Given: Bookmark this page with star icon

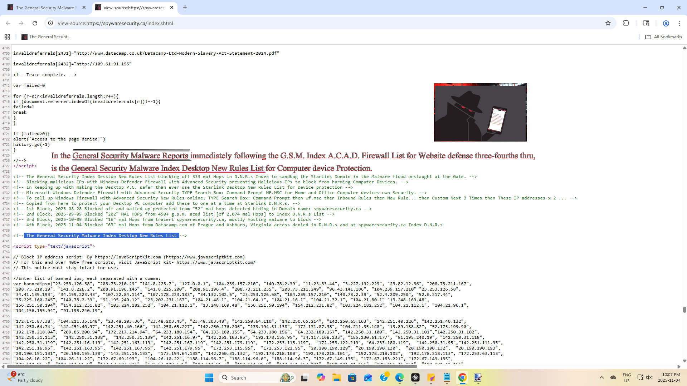Looking at the screenshot, I should (608, 23).
